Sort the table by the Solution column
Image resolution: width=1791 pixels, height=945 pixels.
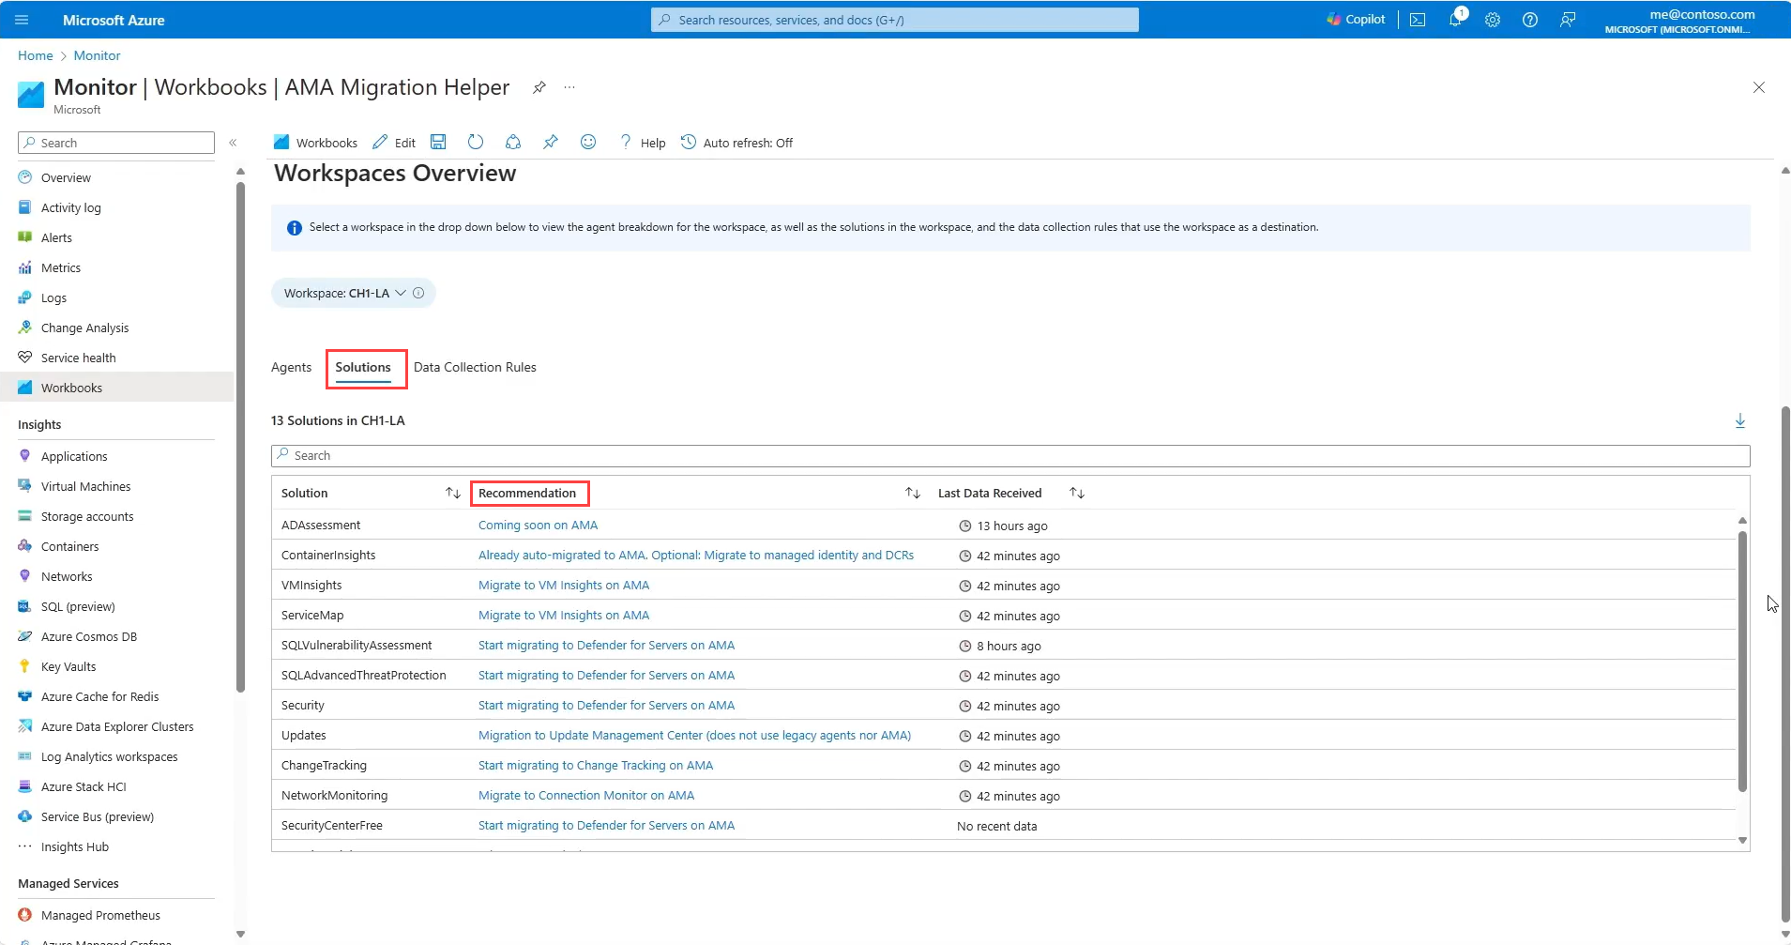[453, 494]
